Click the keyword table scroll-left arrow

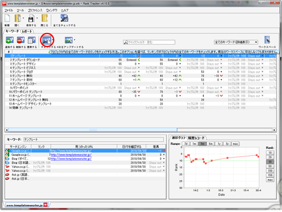point(7,130)
